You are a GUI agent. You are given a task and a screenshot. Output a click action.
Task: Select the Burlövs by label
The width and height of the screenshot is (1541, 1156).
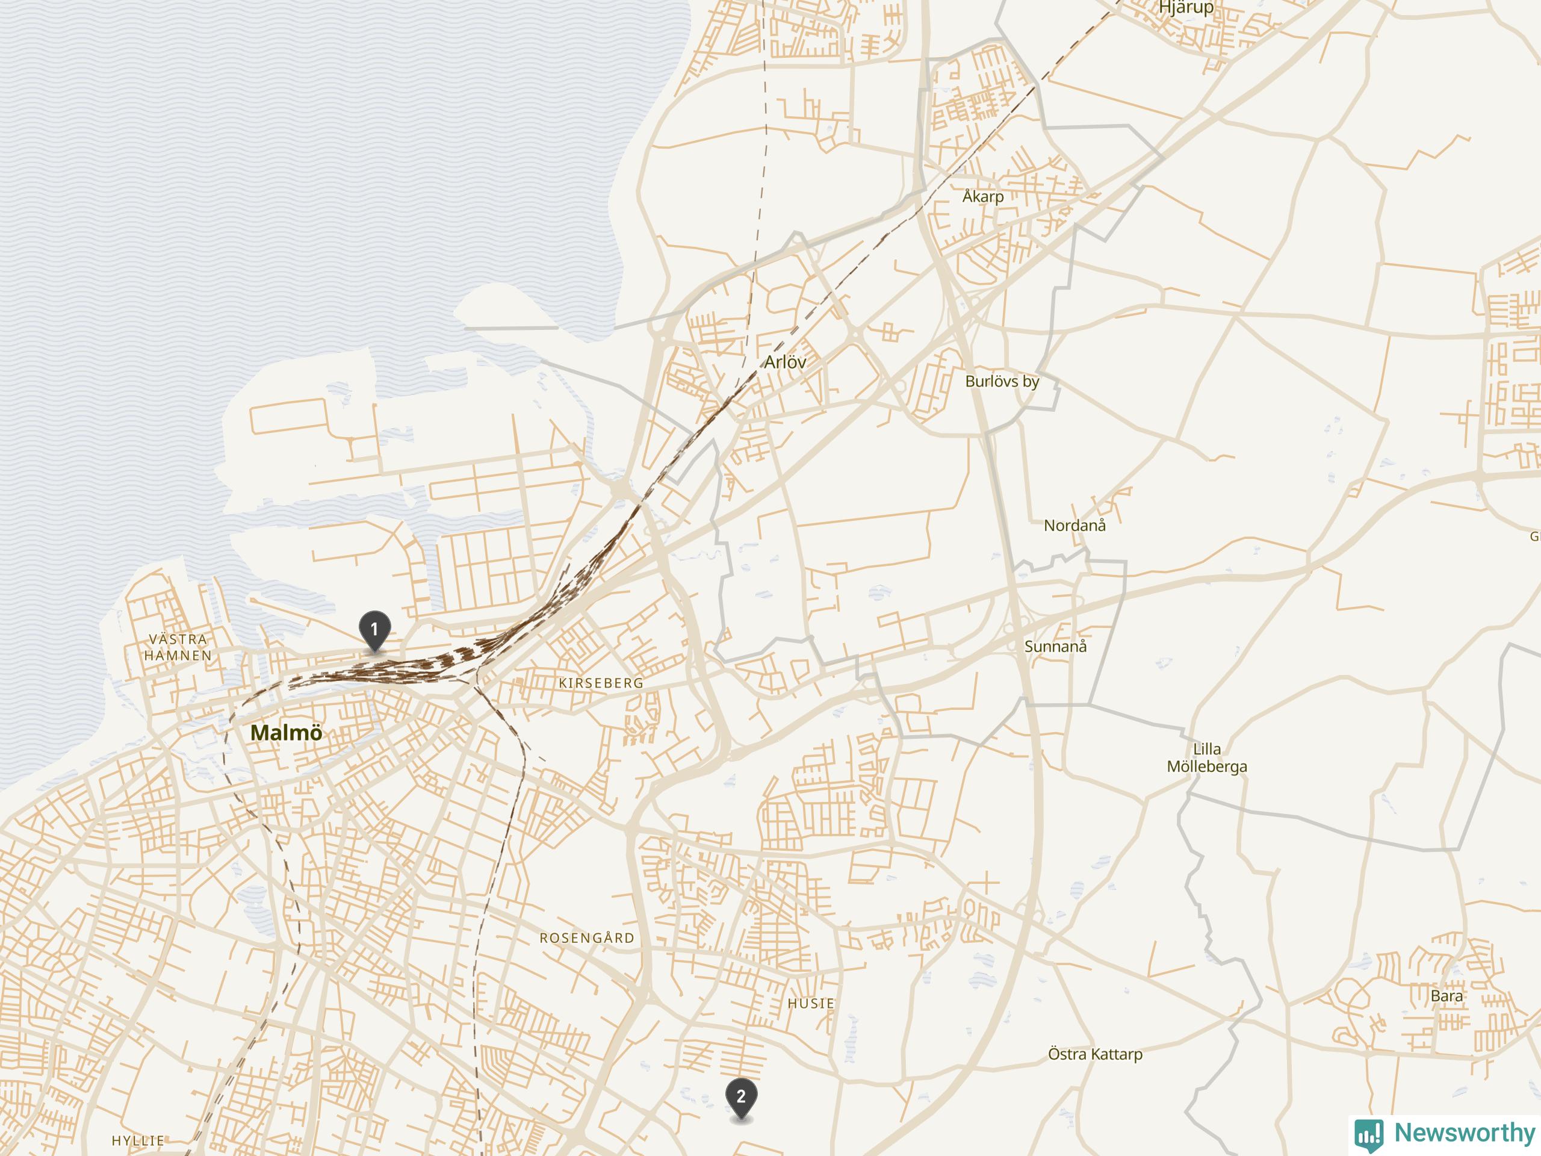pyautogui.click(x=1002, y=381)
